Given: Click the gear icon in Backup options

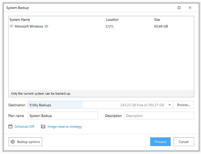Looking at the screenshot, I should [13, 142].
